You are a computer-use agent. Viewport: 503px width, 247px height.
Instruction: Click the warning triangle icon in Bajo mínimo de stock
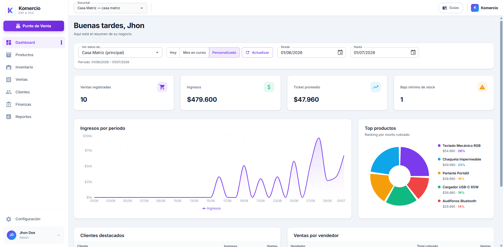coord(482,87)
